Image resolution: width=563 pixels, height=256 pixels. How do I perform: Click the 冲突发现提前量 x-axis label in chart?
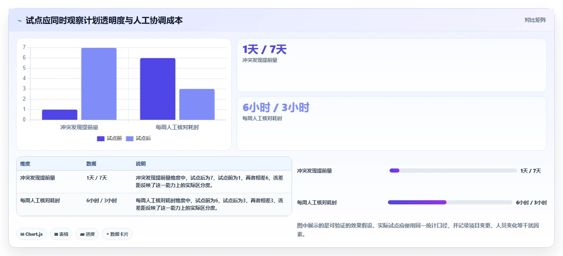pyautogui.click(x=79, y=127)
